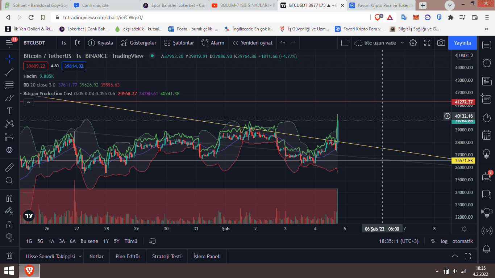Image resolution: width=495 pixels, height=278 pixels.
Task: Open the forecasting and measurement tools
Action: pyautogui.click(x=9, y=137)
